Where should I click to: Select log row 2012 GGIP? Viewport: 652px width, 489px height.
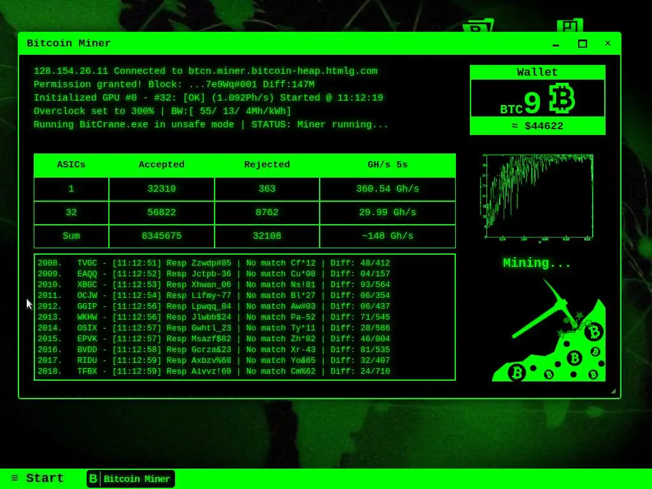tap(214, 306)
